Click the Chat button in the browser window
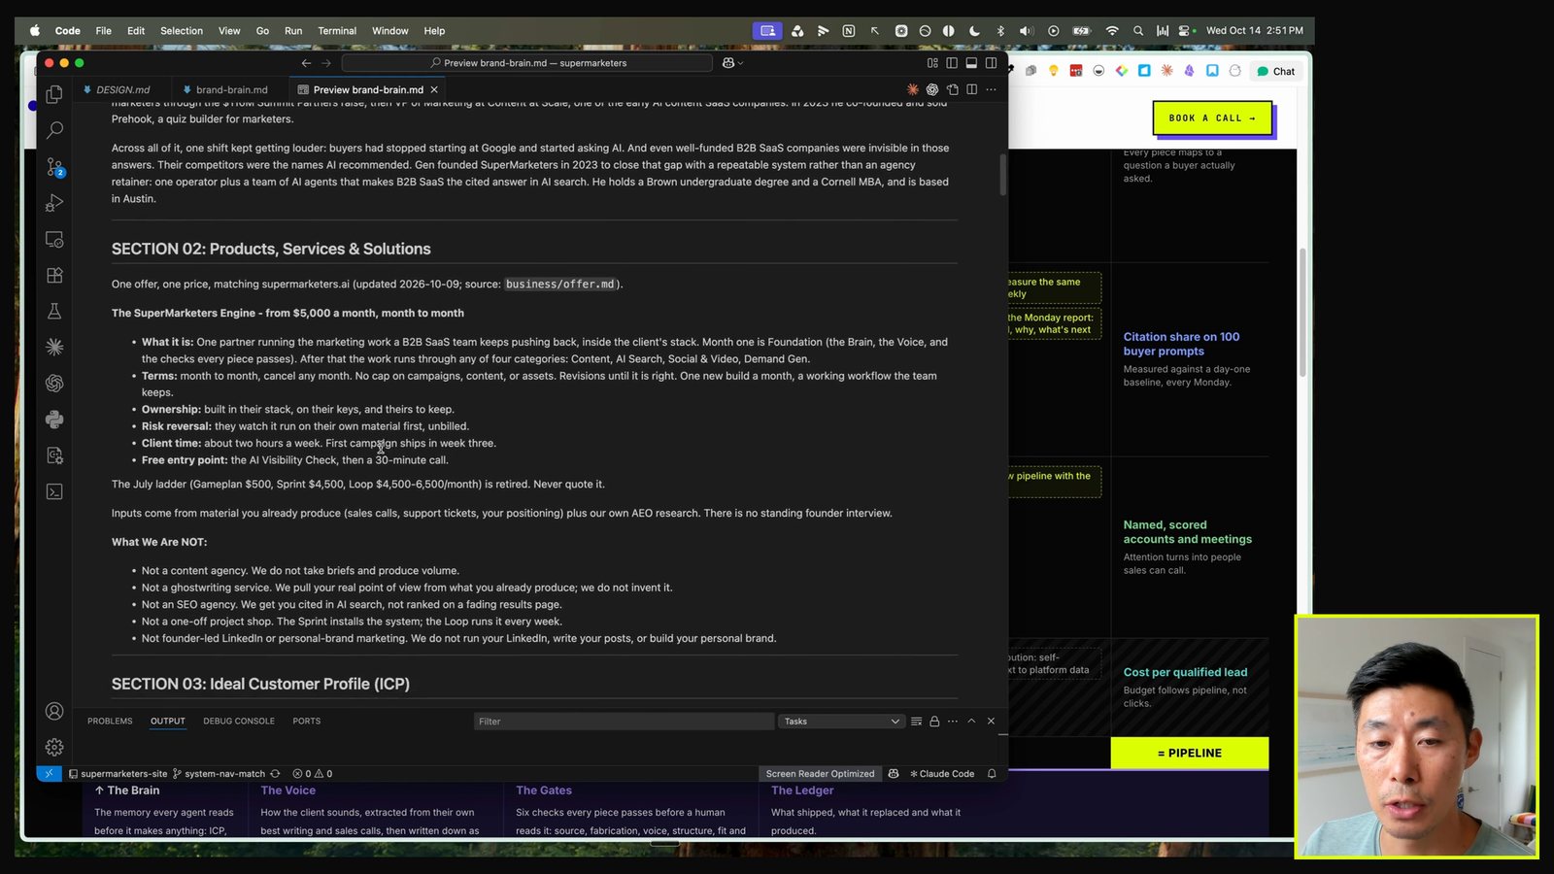Viewport: 1554px width, 874px height. click(x=1276, y=71)
